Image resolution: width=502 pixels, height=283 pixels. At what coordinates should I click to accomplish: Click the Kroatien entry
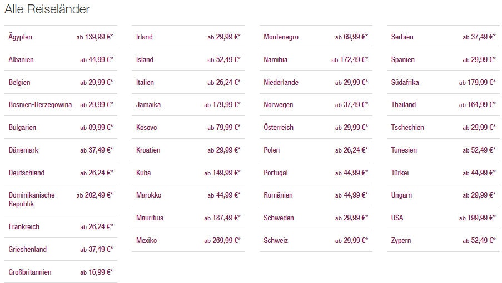[x=148, y=150]
